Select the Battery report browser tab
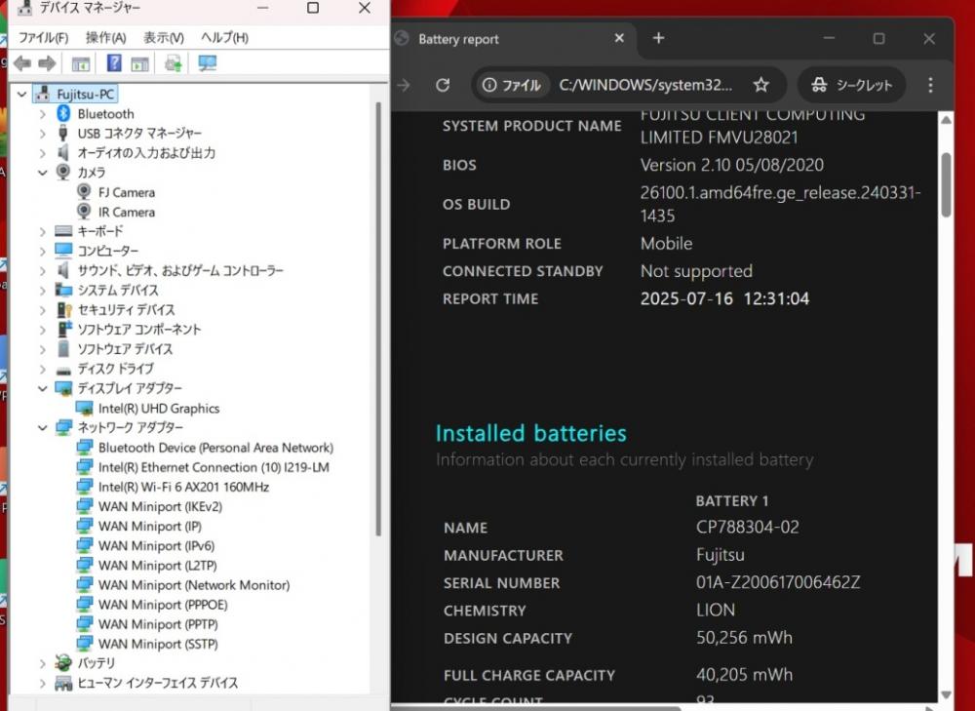 point(514,39)
